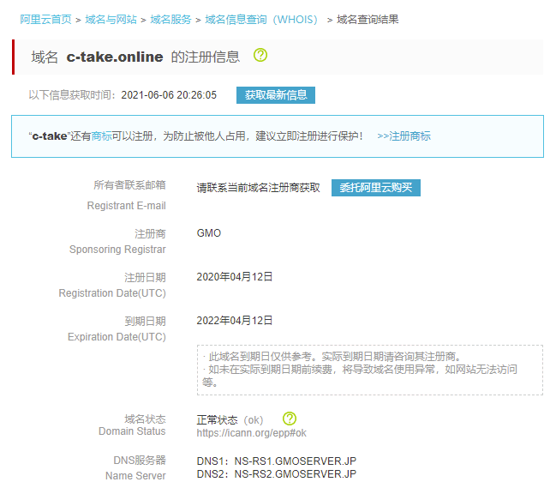
Task: Open the 阿里云首页 breadcrumb link
Action: pos(45,19)
